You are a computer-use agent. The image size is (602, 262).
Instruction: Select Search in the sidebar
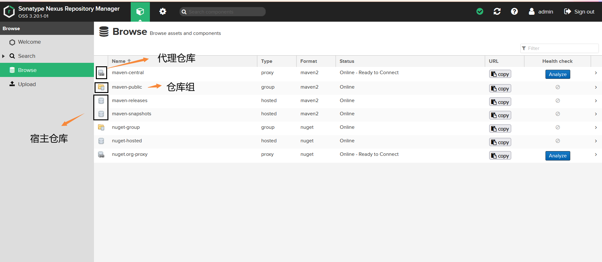point(47,56)
